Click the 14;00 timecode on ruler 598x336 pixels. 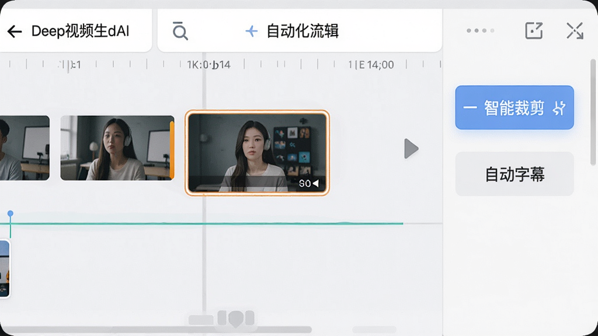tap(380, 65)
